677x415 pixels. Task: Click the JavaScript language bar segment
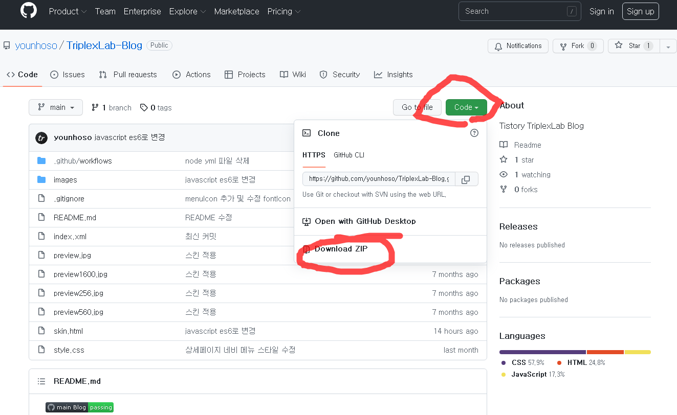click(x=638, y=352)
